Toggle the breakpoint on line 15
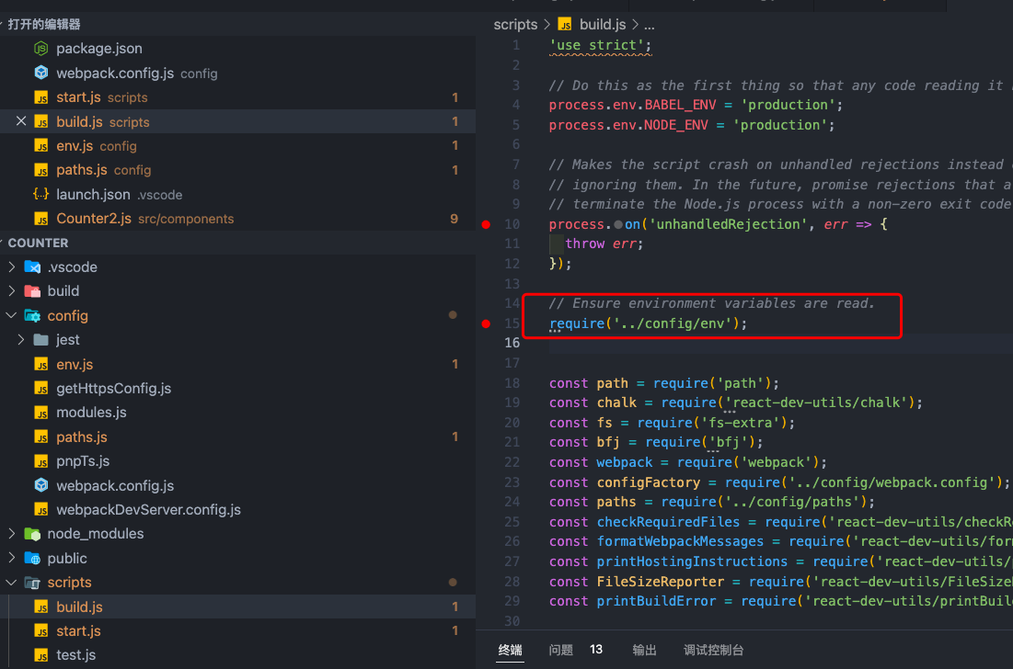The width and height of the screenshot is (1013, 669). pyautogui.click(x=486, y=322)
